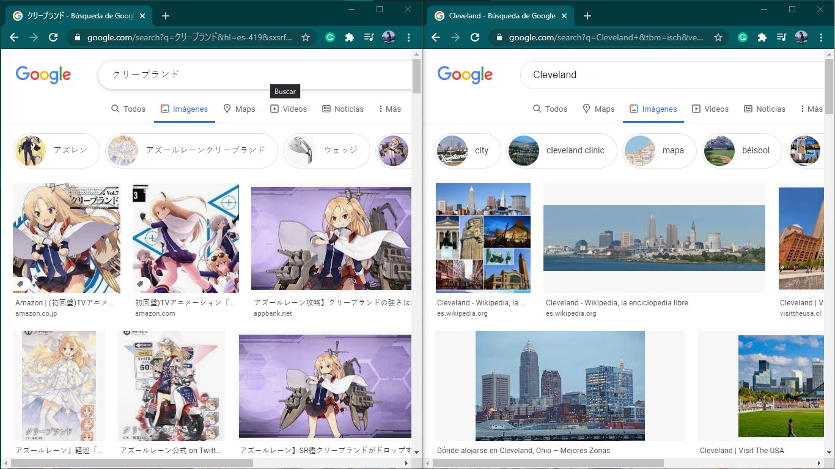835x469 pixels.
Task: Click Grammarly extension icon in left window
Action: pos(330,37)
